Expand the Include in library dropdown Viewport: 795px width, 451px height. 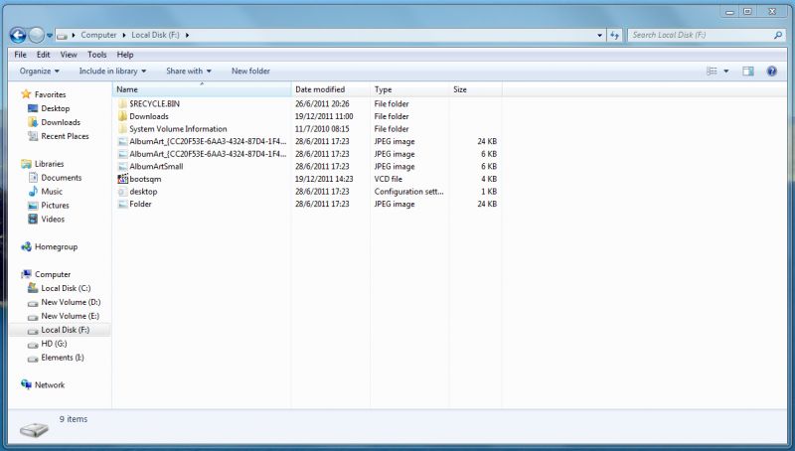[112, 72]
